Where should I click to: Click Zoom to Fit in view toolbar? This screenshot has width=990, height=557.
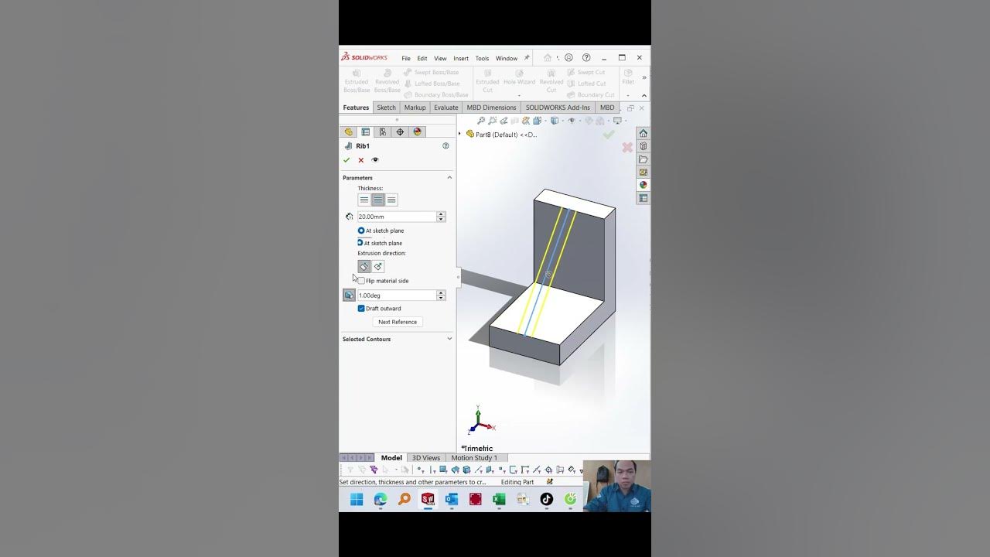[x=481, y=121]
